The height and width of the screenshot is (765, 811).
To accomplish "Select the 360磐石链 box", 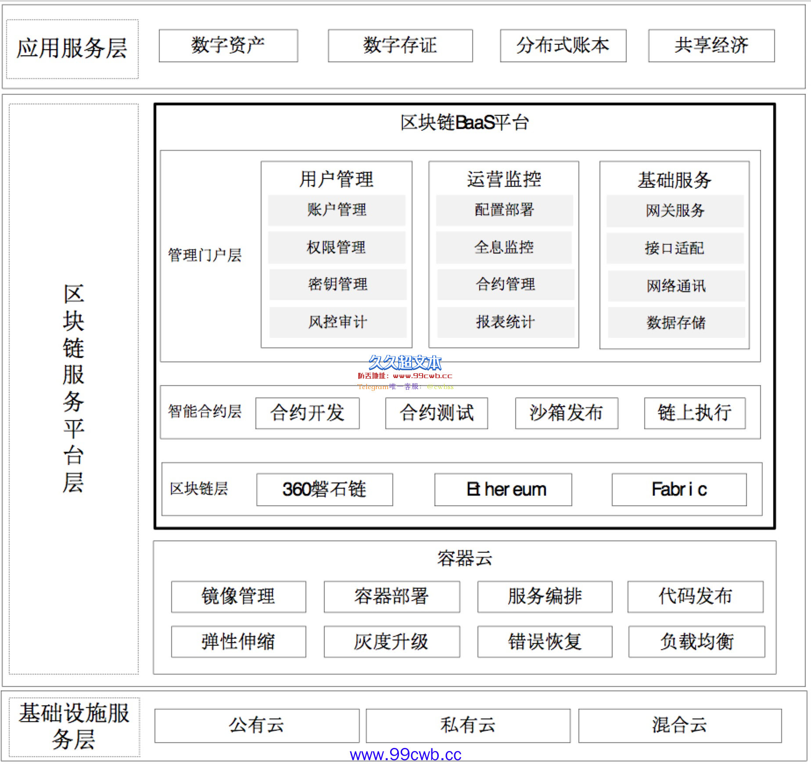I will coord(325,490).
